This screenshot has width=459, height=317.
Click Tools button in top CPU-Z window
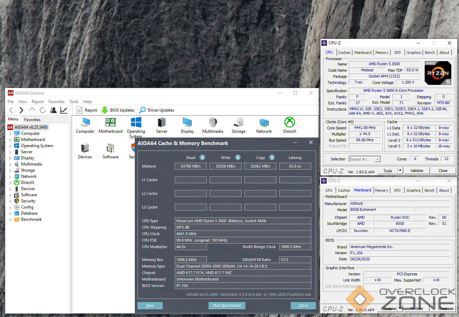pos(388,171)
